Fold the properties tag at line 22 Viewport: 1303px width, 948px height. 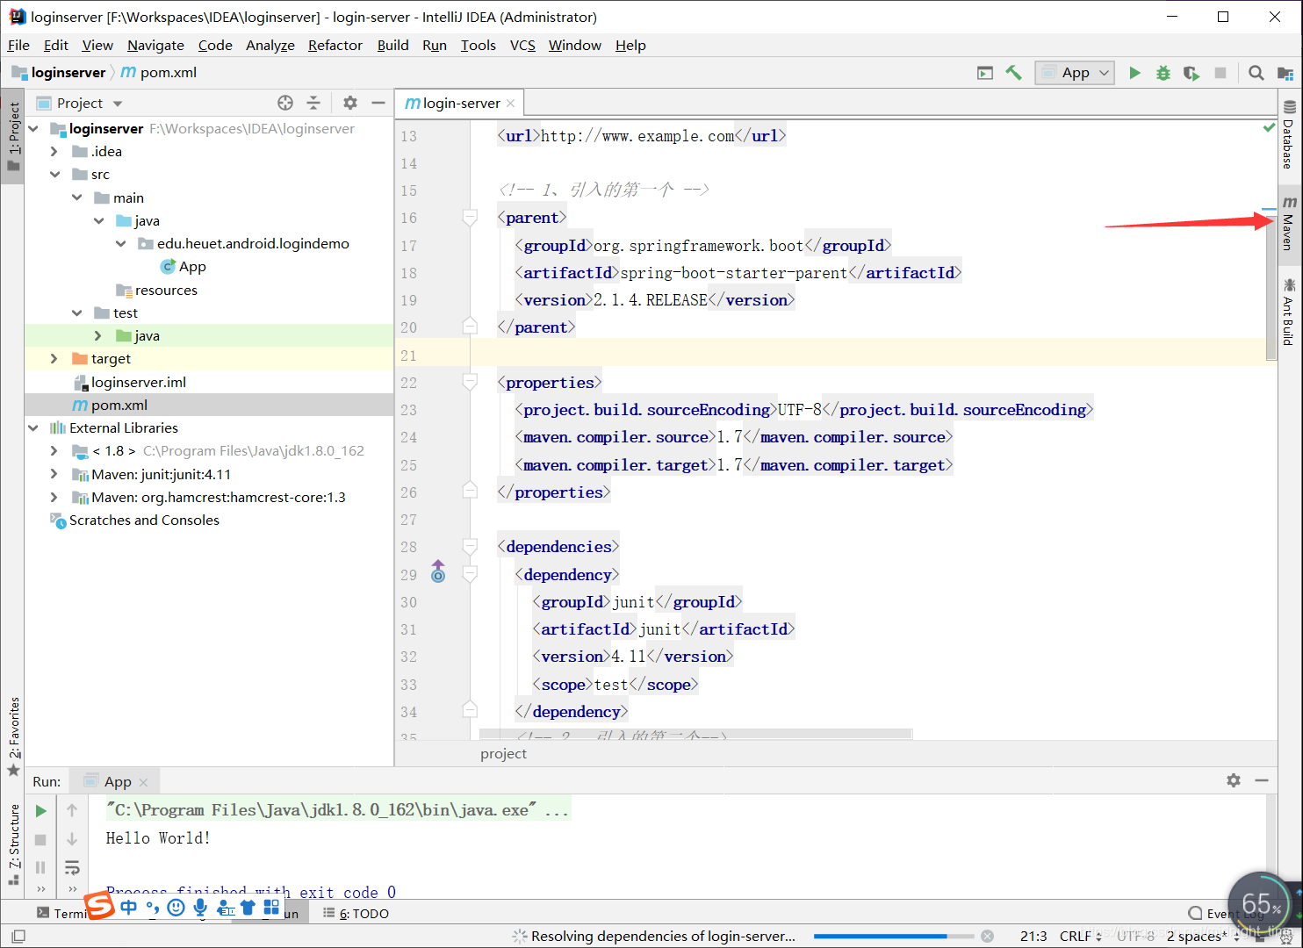point(470,382)
